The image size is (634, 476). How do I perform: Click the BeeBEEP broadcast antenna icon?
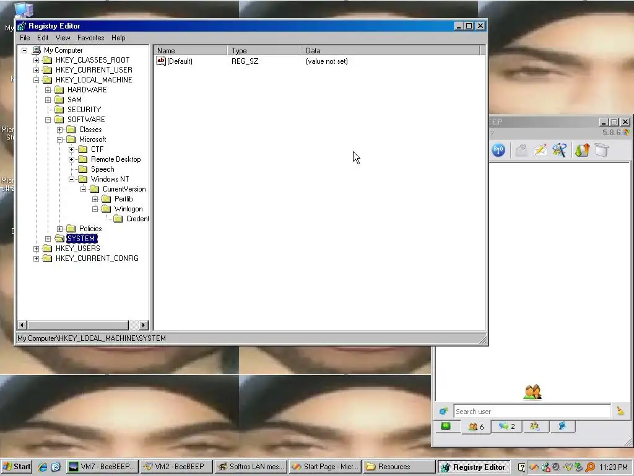pyautogui.click(x=498, y=150)
